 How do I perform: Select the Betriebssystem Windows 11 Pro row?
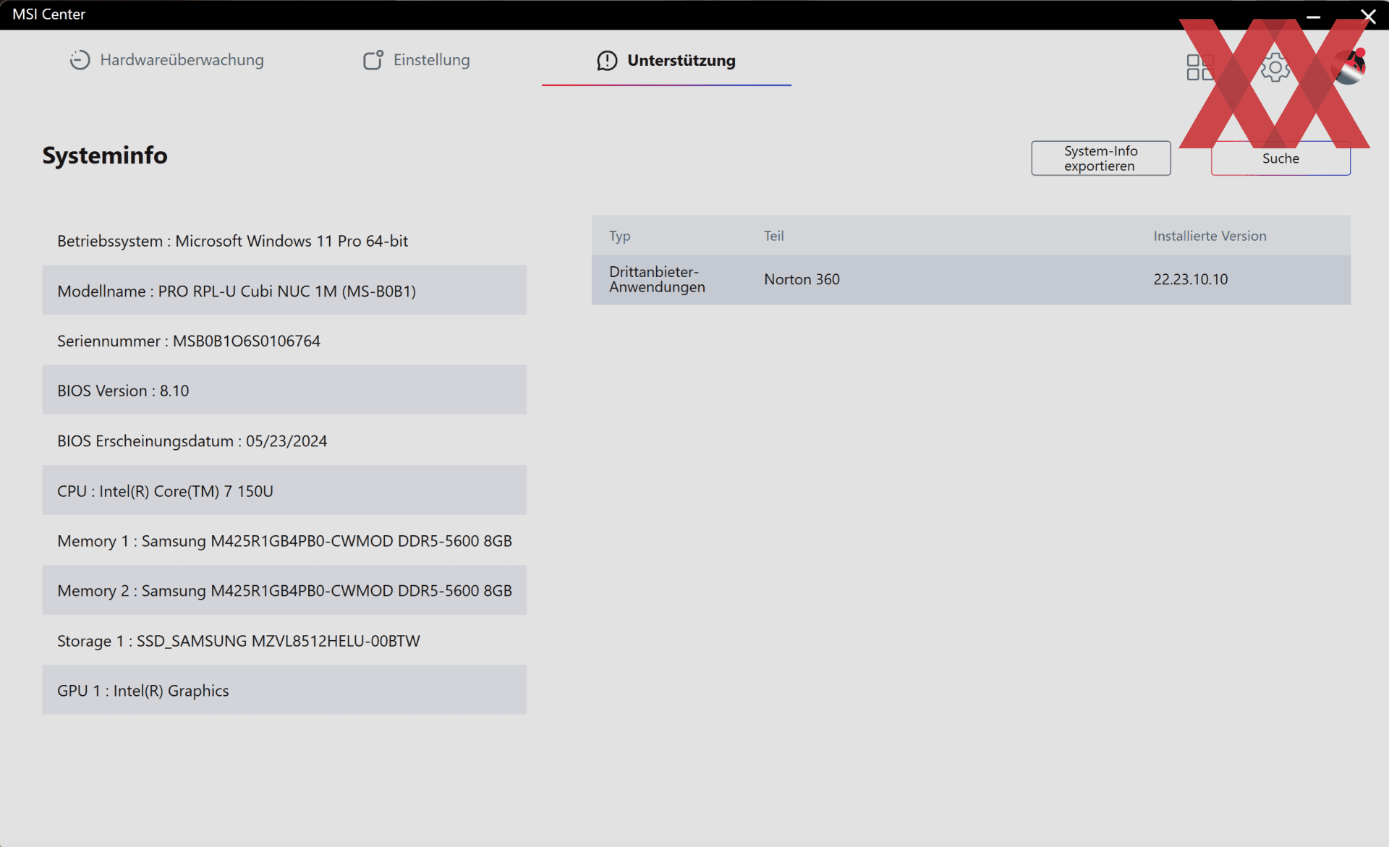click(284, 241)
